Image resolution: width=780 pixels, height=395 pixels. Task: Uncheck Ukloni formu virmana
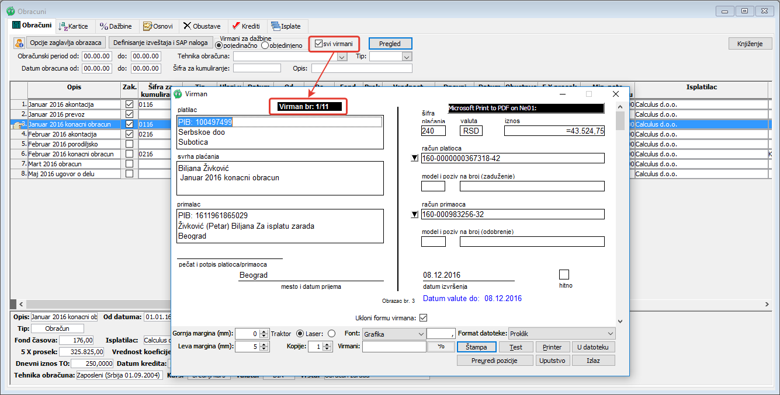pyautogui.click(x=424, y=318)
